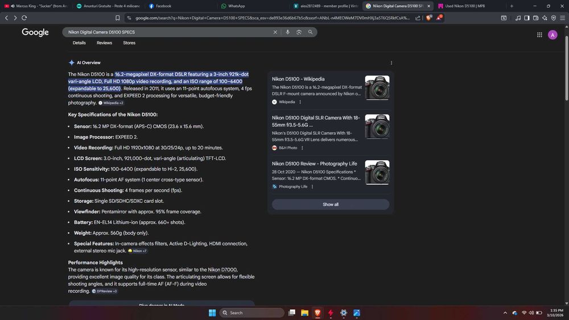The width and height of the screenshot is (569, 320).
Task: Search by image with Google Lens
Action: pyautogui.click(x=299, y=32)
